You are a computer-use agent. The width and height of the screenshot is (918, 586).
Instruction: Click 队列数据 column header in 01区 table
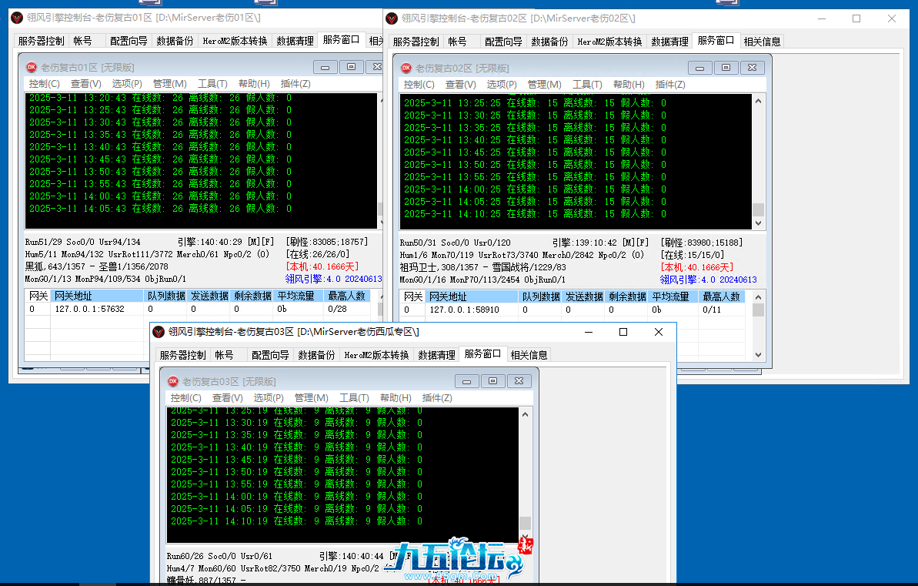click(x=166, y=296)
